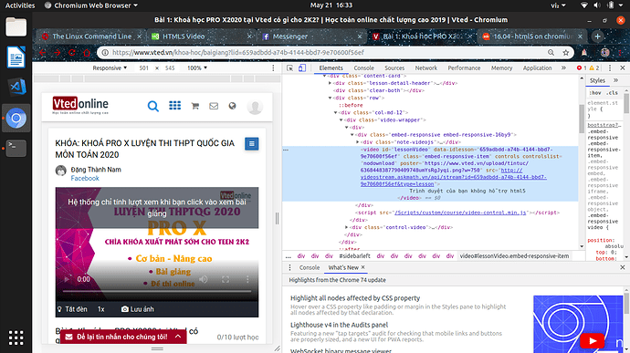Bookmark page with the star icon
The image size is (630, 353).
(566, 53)
